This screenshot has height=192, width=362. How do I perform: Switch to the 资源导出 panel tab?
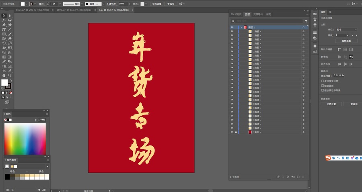tap(258, 14)
